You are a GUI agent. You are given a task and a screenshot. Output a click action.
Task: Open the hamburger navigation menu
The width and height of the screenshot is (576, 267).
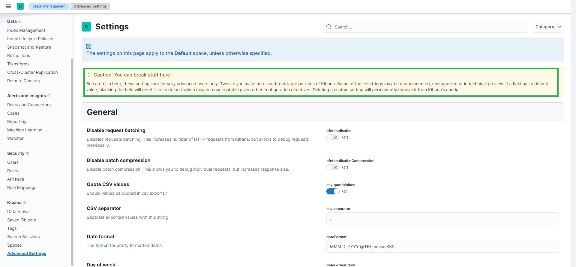pyautogui.click(x=8, y=6)
